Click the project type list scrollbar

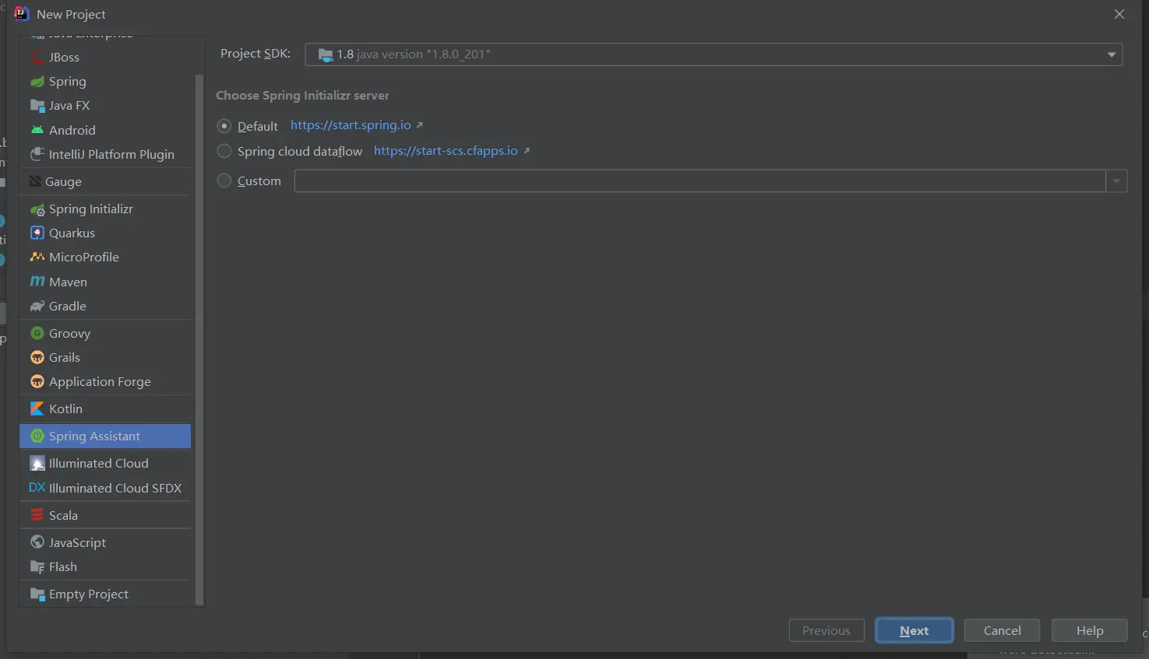[x=199, y=339]
